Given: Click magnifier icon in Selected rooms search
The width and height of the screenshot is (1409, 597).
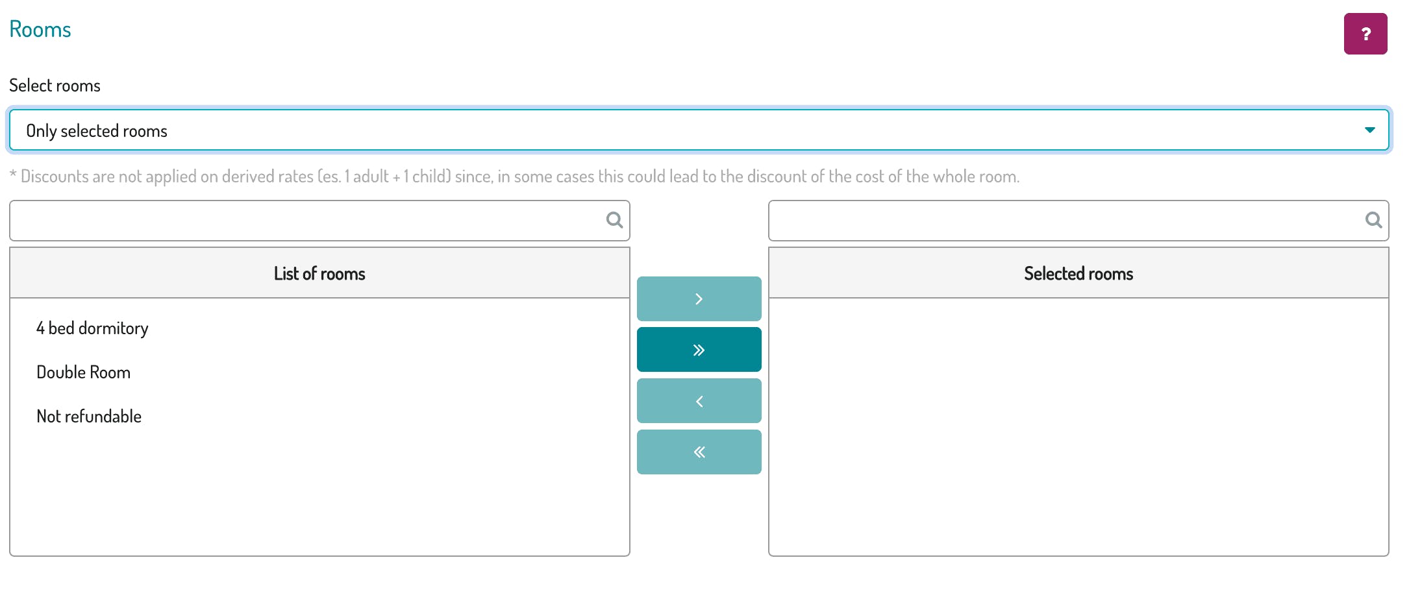Looking at the screenshot, I should (1373, 220).
